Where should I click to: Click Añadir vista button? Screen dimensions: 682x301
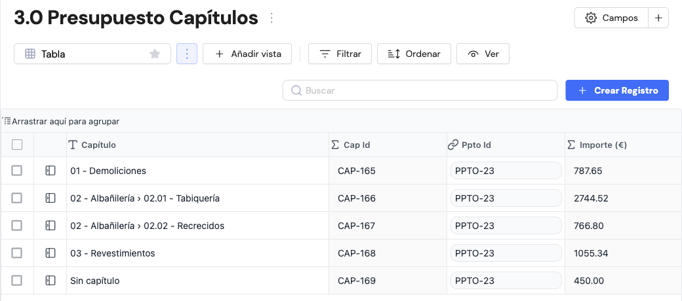click(x=247, y=54)
